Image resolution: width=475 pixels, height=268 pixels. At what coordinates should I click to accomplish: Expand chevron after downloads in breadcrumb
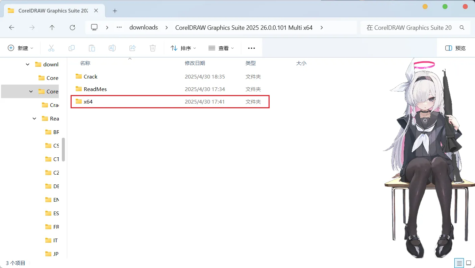(x=167, y=28)
